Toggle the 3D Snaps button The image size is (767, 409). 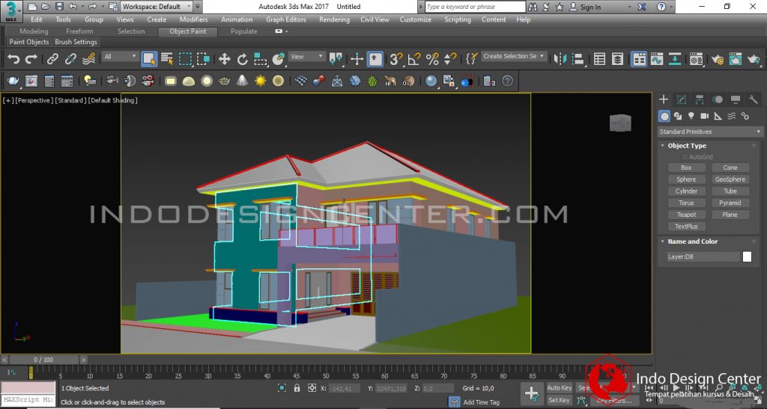coord(395,59)
